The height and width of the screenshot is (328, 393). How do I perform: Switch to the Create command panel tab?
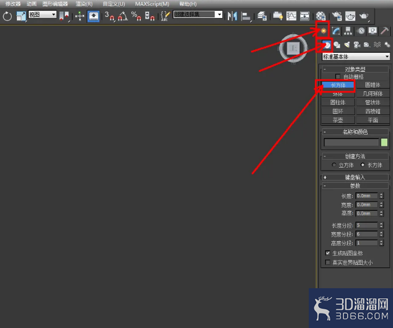[x=323, y=31]
